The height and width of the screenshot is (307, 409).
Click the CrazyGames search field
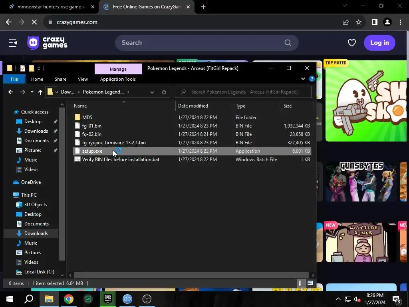tap(206, 43)
